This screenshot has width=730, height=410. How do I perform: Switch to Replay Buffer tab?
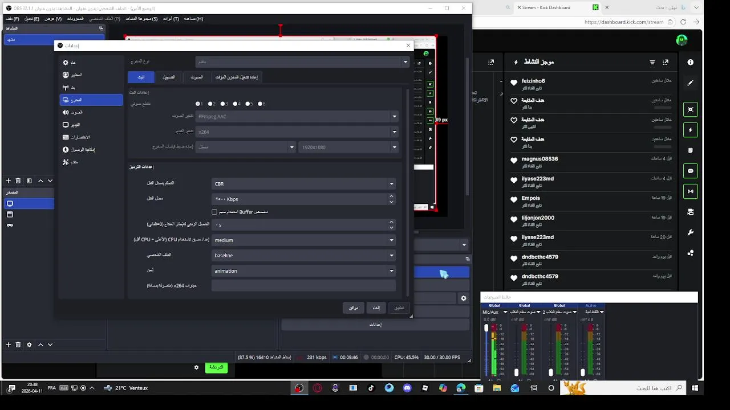click(237, 77)
